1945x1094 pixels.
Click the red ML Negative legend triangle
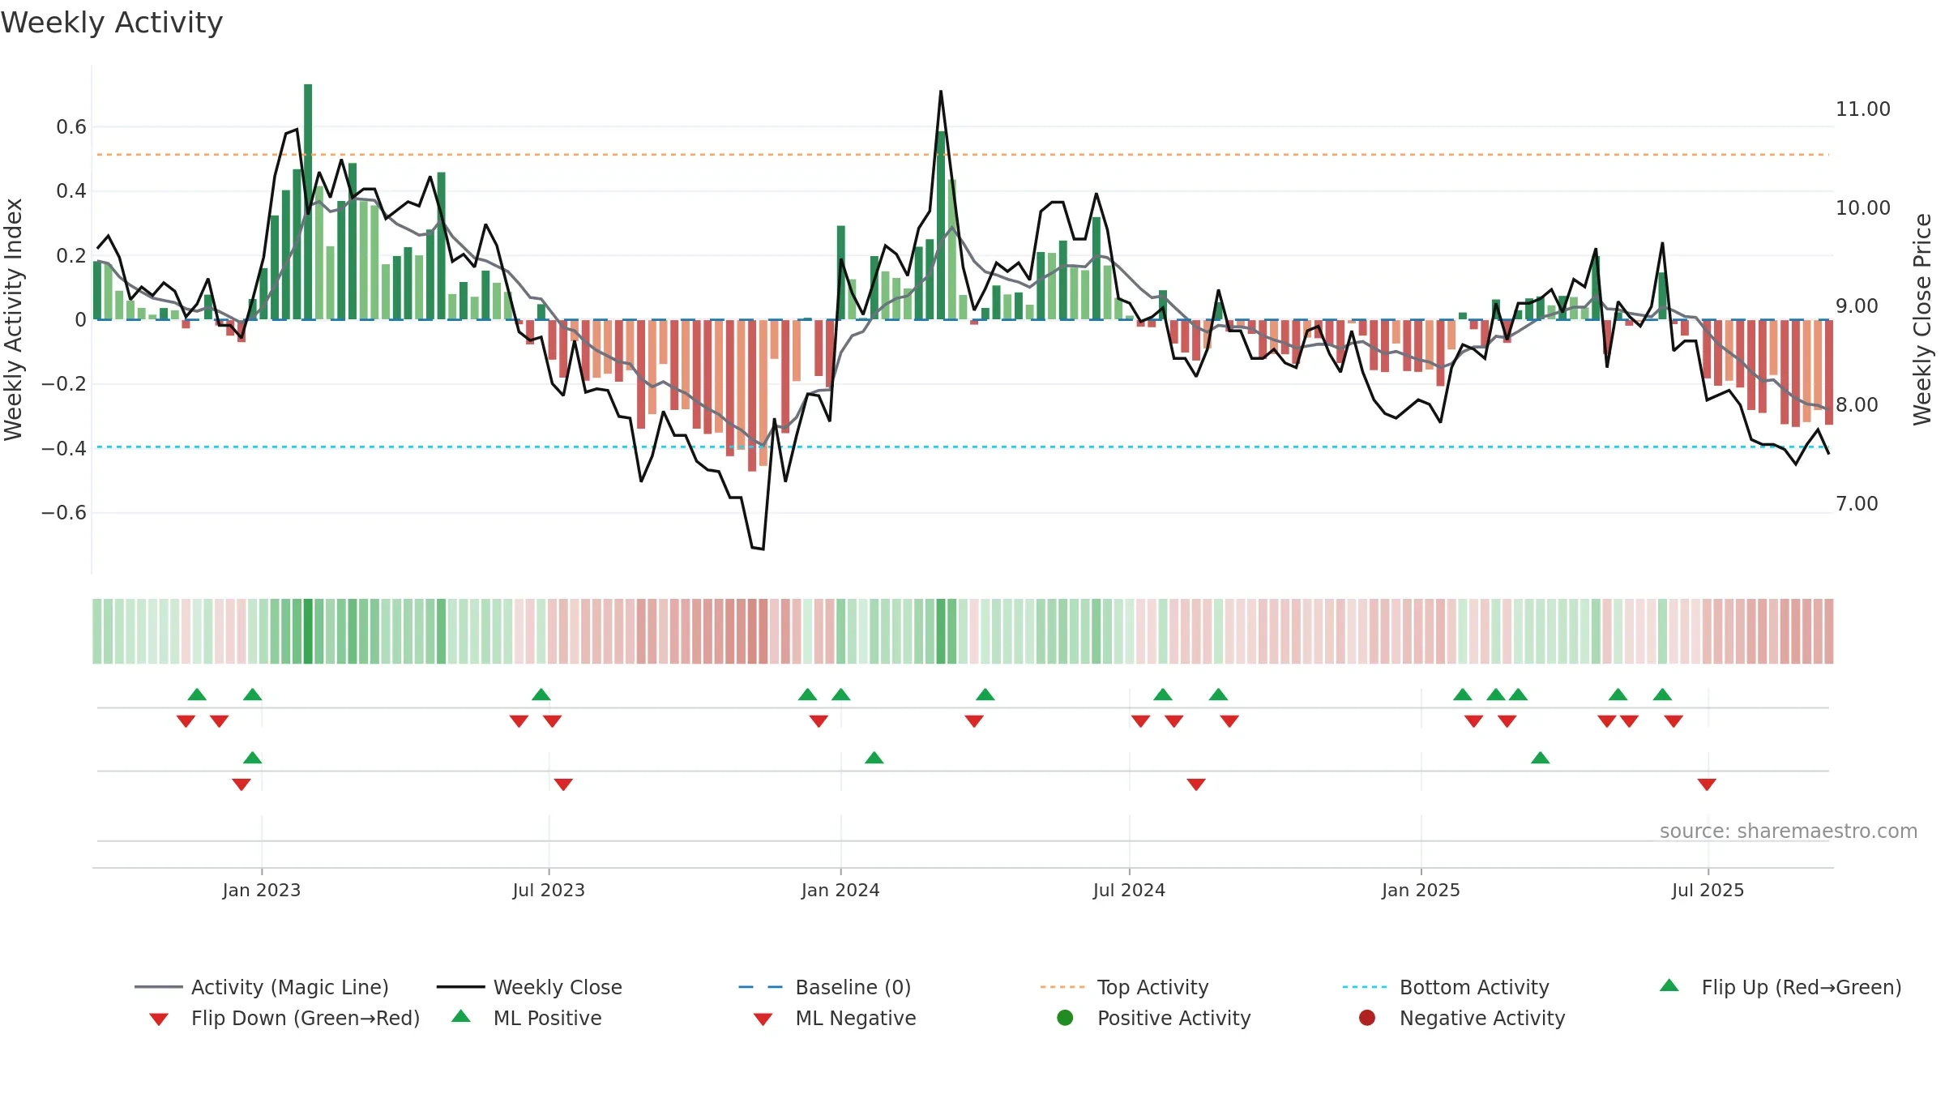[x=763, y=1019]
